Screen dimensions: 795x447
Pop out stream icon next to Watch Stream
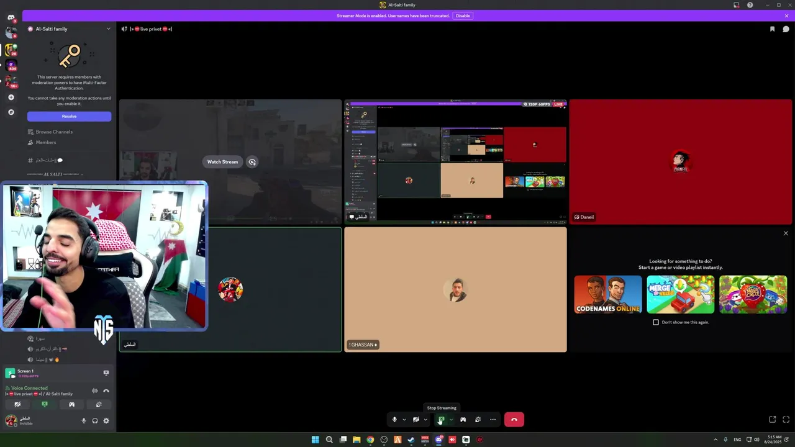252,162
